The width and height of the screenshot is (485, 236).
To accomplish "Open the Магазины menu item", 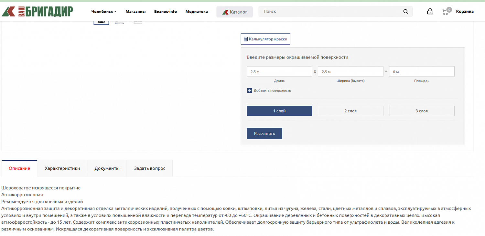I will [135, 12].
